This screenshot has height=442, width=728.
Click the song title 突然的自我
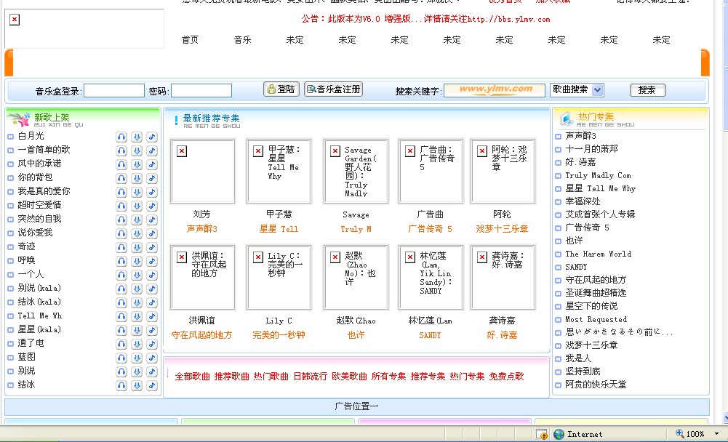click(x=39, y=219)
